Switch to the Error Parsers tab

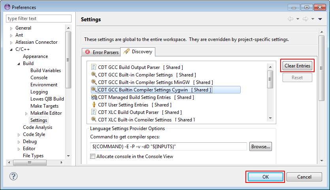pos(102,52)
